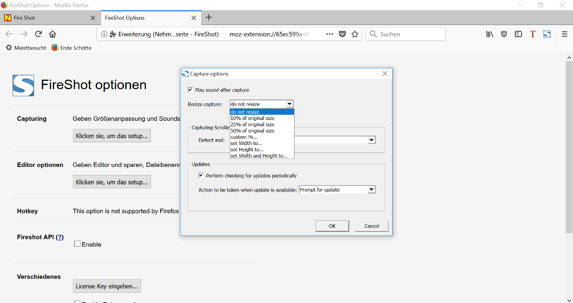573x303 pixels.
Task: Click search magnifier icon in search box
Action: click(x=373, y=34)
